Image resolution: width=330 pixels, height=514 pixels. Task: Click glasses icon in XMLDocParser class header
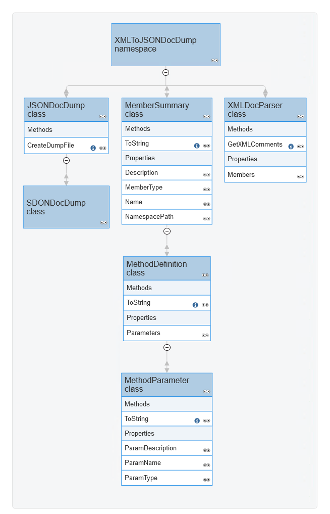pos(301,116)
